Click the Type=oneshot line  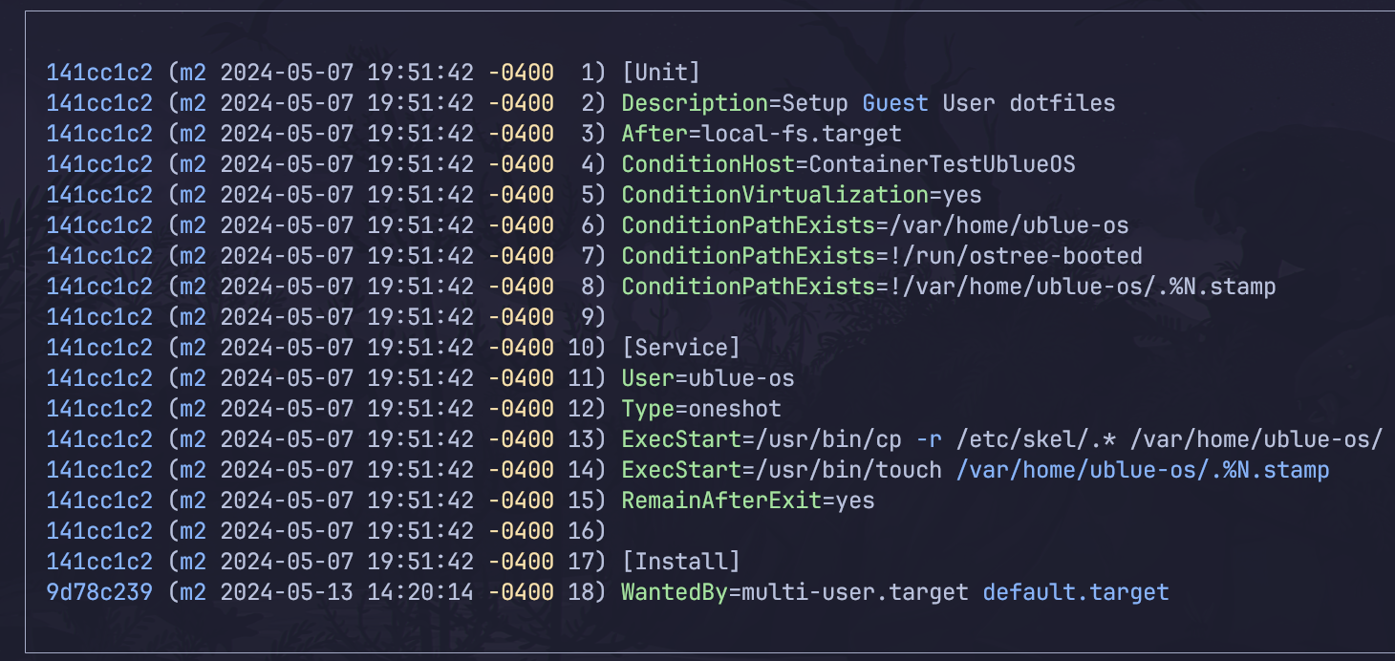(x=701, y=409)
